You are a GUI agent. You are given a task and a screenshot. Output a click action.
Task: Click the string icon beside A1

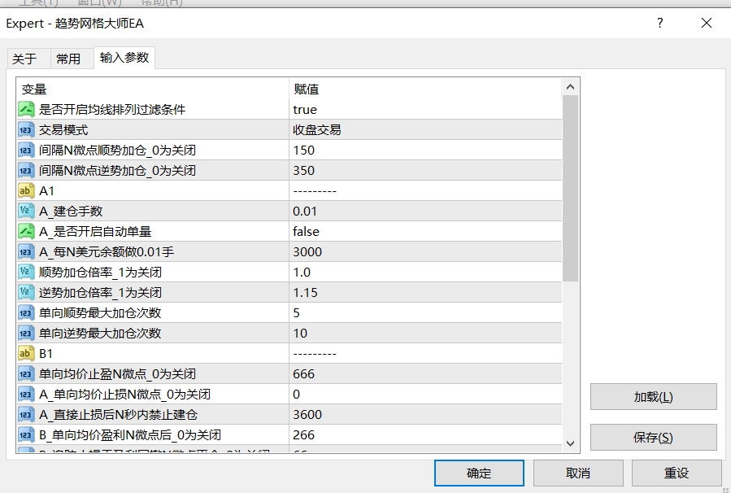click(26, 191)
